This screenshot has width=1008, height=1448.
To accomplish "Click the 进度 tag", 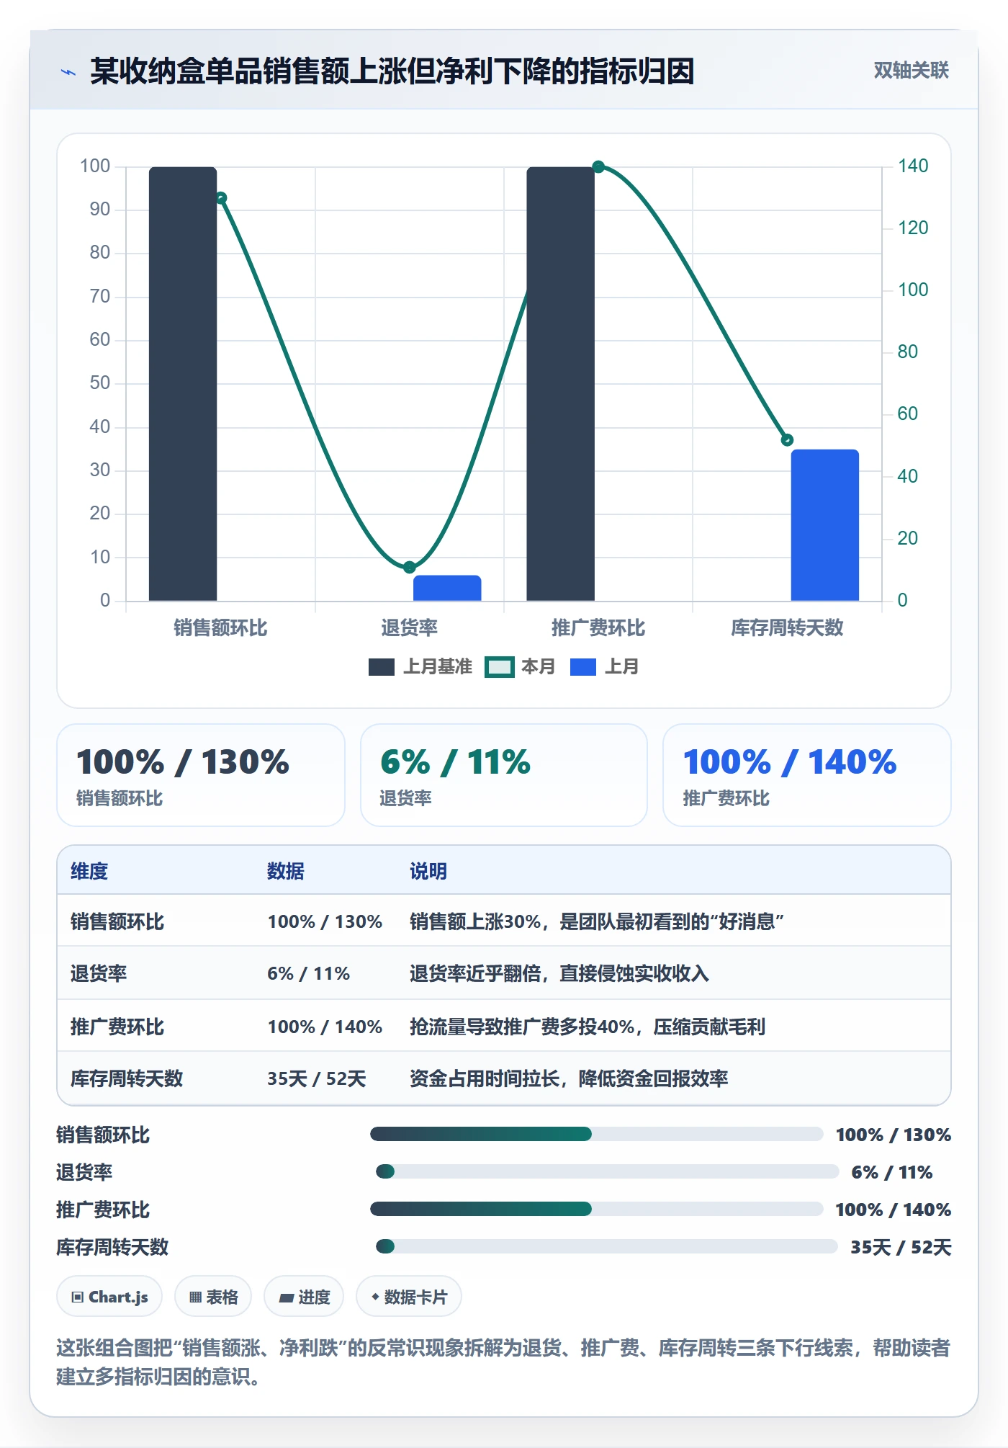I will click(x=304, y=1297).
